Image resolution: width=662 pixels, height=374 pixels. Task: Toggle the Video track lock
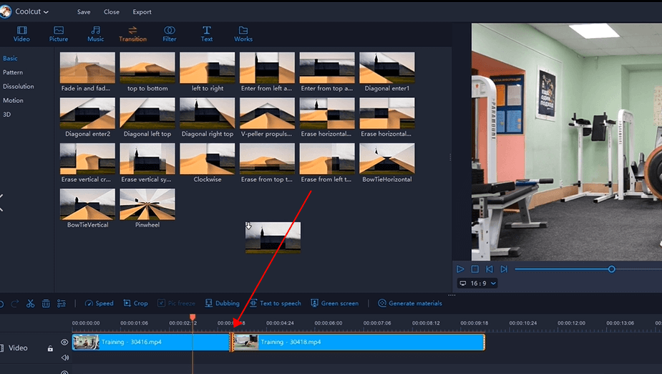click(50, 349)
